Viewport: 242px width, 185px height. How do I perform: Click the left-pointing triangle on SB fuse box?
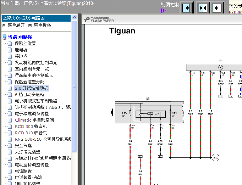[x=112, y=112]
